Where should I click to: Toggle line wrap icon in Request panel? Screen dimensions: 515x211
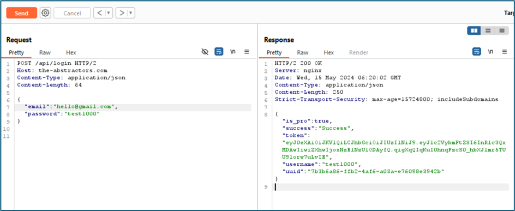219,52
